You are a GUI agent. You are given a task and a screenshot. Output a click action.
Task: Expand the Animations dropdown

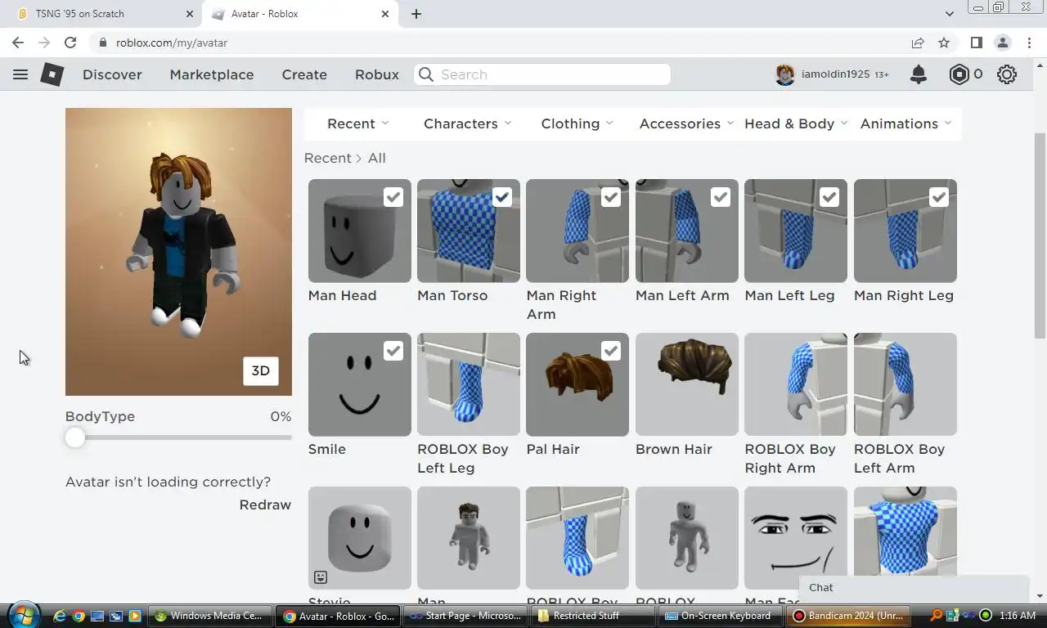coord(905,123)
